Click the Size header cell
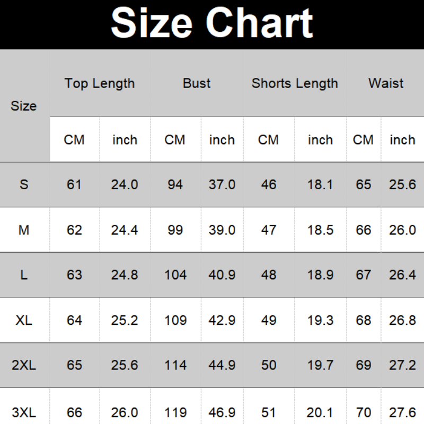 point(24,106)
